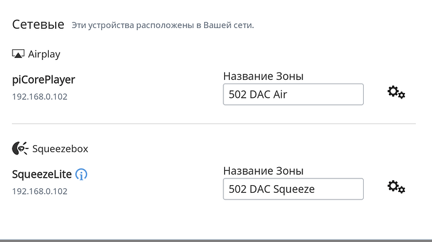Open device settings gears for piCorePlayer

pos(396,92)
